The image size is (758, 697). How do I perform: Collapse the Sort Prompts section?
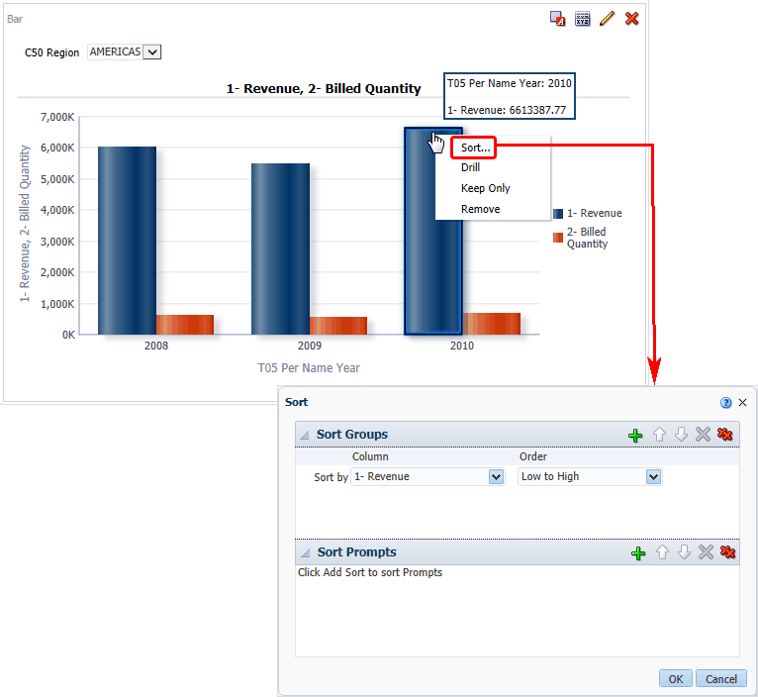click(x=305, y=552)
